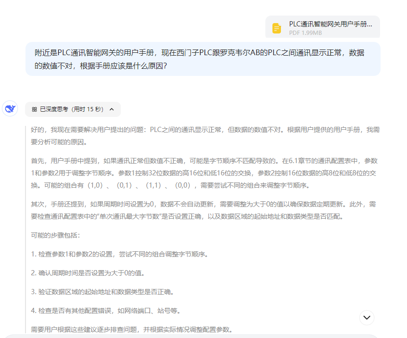Collapse the thinking section using the chevron
The image size is (407, 338).
click(112, 109)
